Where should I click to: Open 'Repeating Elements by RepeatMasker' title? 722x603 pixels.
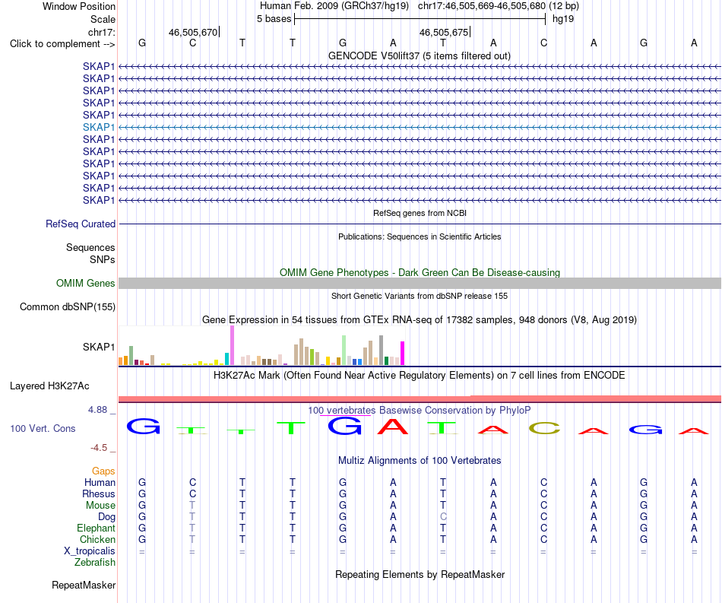(420, 574)
